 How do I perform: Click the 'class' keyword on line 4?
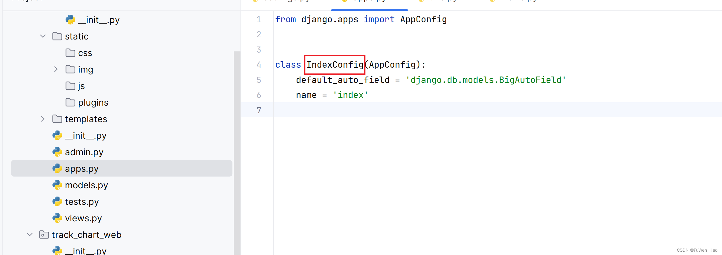[288, 65]
